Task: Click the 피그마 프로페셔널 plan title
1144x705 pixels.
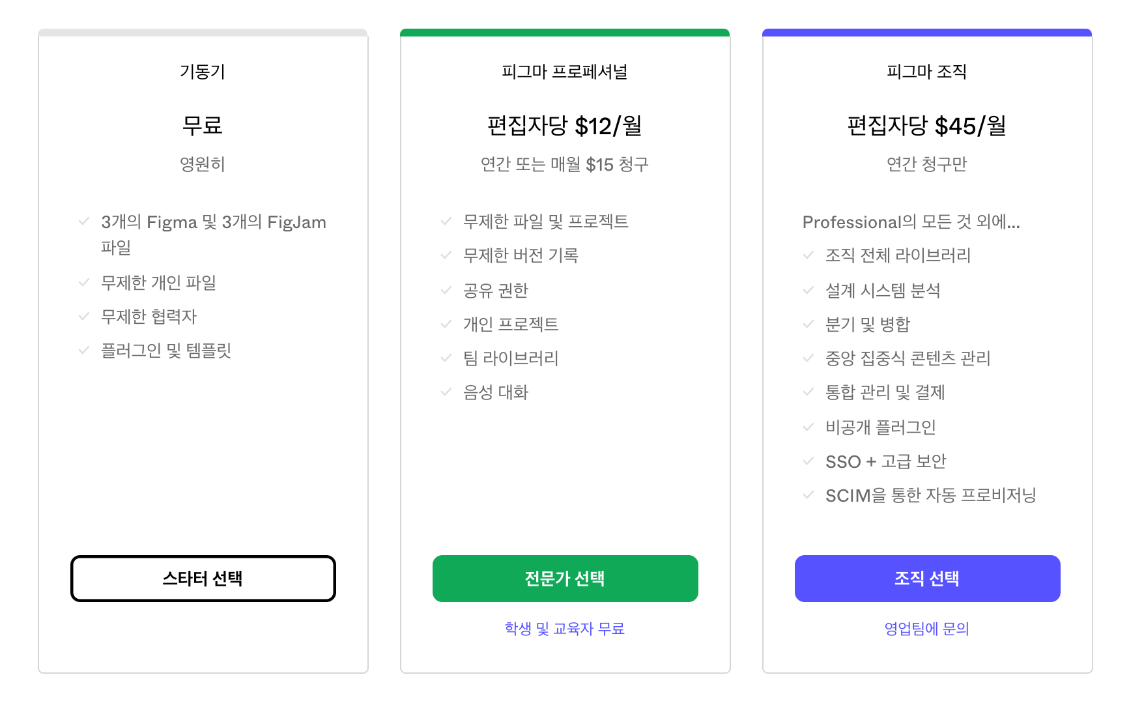Action: click(565, 72)
